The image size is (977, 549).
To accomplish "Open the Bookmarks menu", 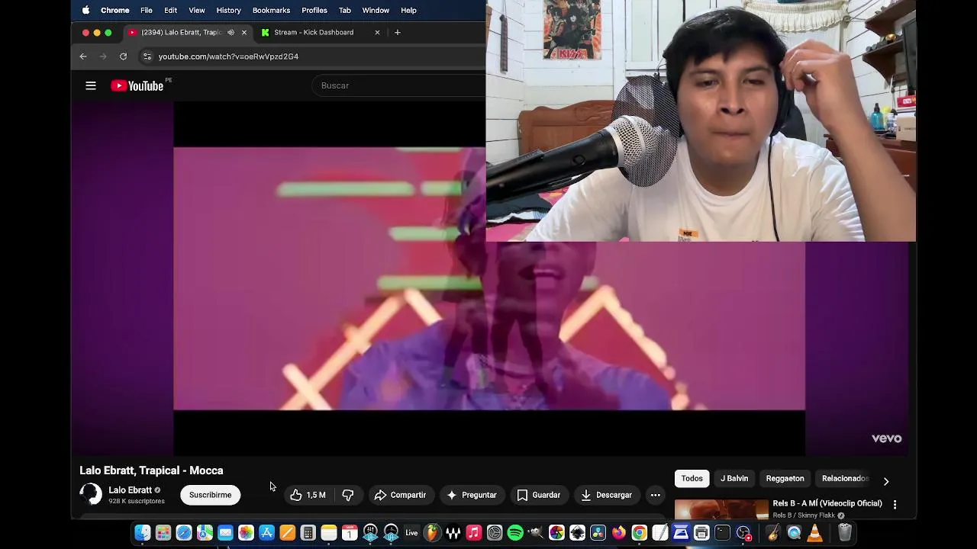I will [271, 10].
